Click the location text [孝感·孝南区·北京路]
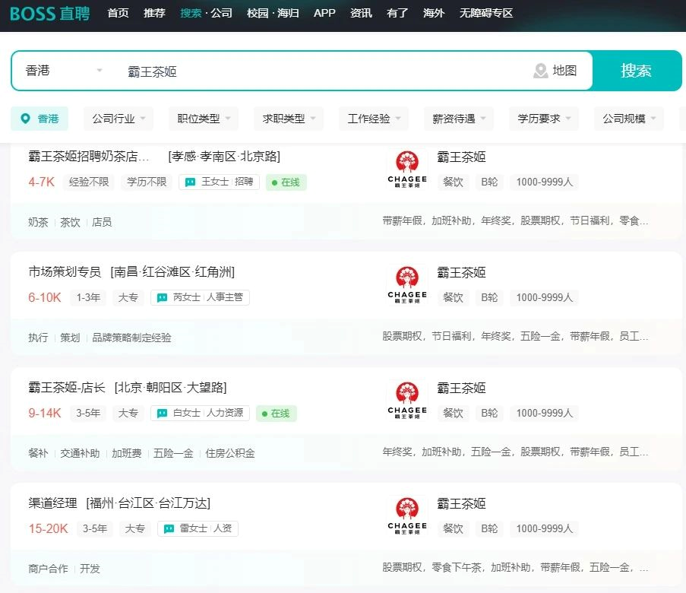686x593 pixels. click(224, 157)
